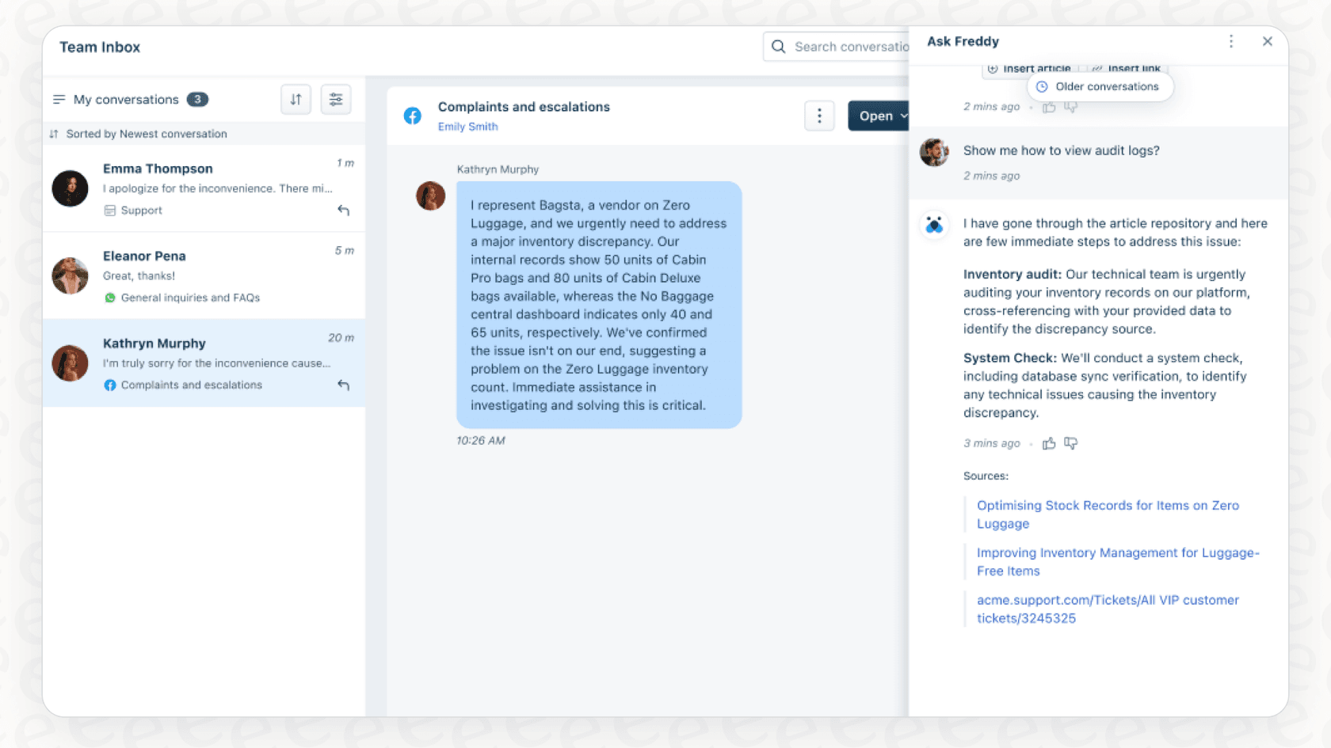Screen dimensions: 1331x748
Task: Click the sort conversations icon button
Action: [x=296, y=100]
